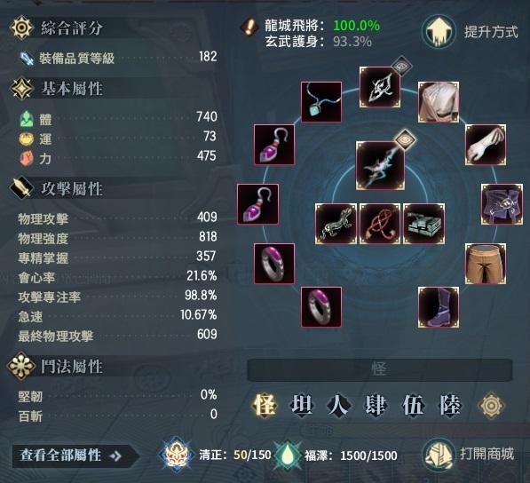Click the upper purple earring slot

274,145
